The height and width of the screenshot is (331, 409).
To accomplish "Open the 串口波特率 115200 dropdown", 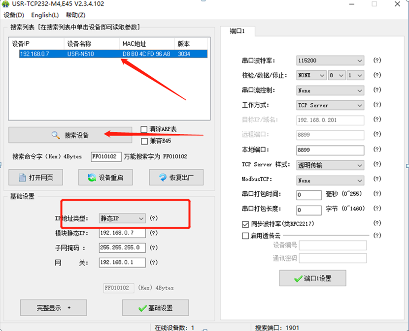I will [x=330, y=60].
